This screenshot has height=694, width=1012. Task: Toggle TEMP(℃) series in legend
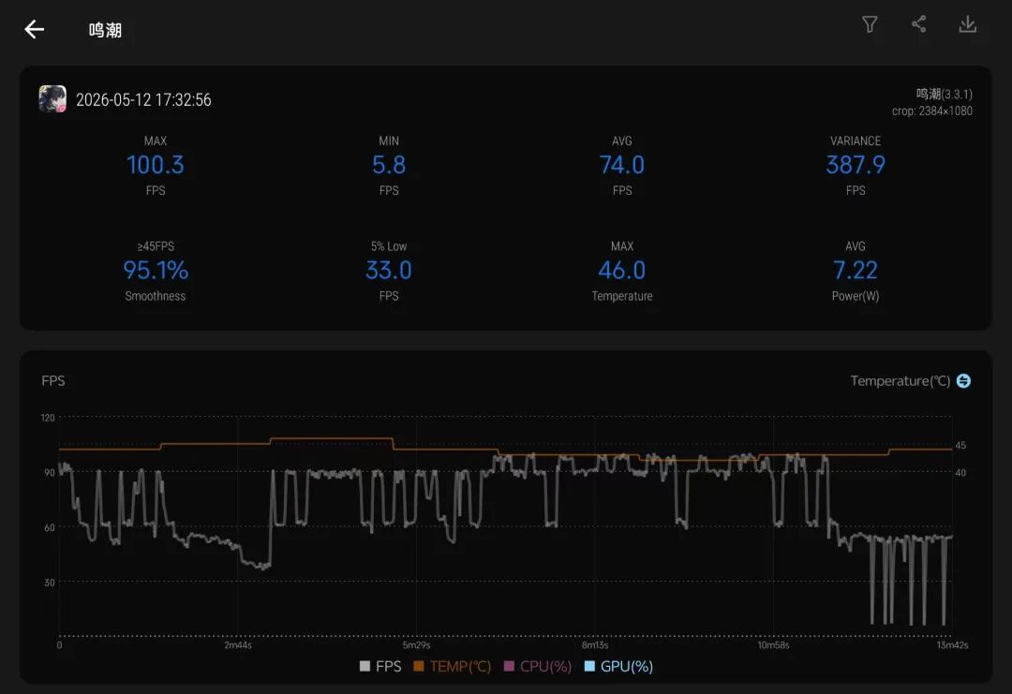(x=452, y=666)
